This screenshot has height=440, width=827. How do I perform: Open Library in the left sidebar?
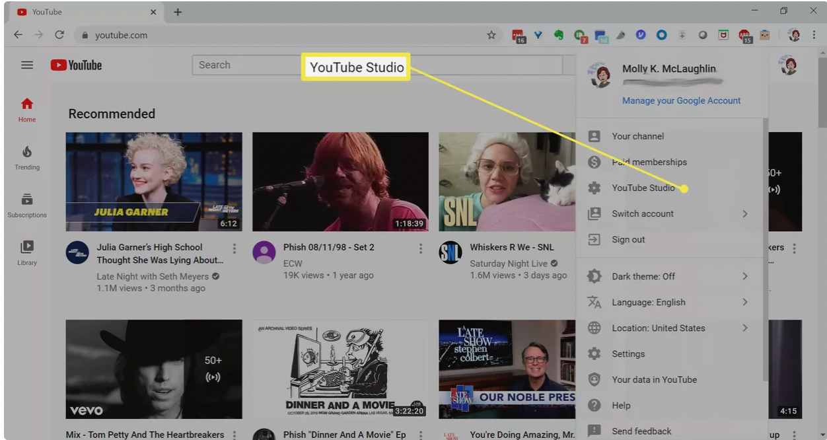pyautogui.click(x=27, y=253)
